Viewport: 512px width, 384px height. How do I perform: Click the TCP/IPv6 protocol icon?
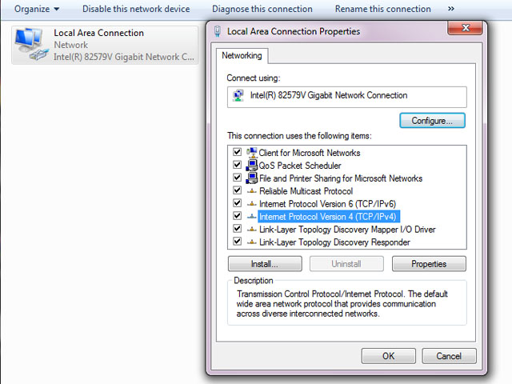point(252,204)
